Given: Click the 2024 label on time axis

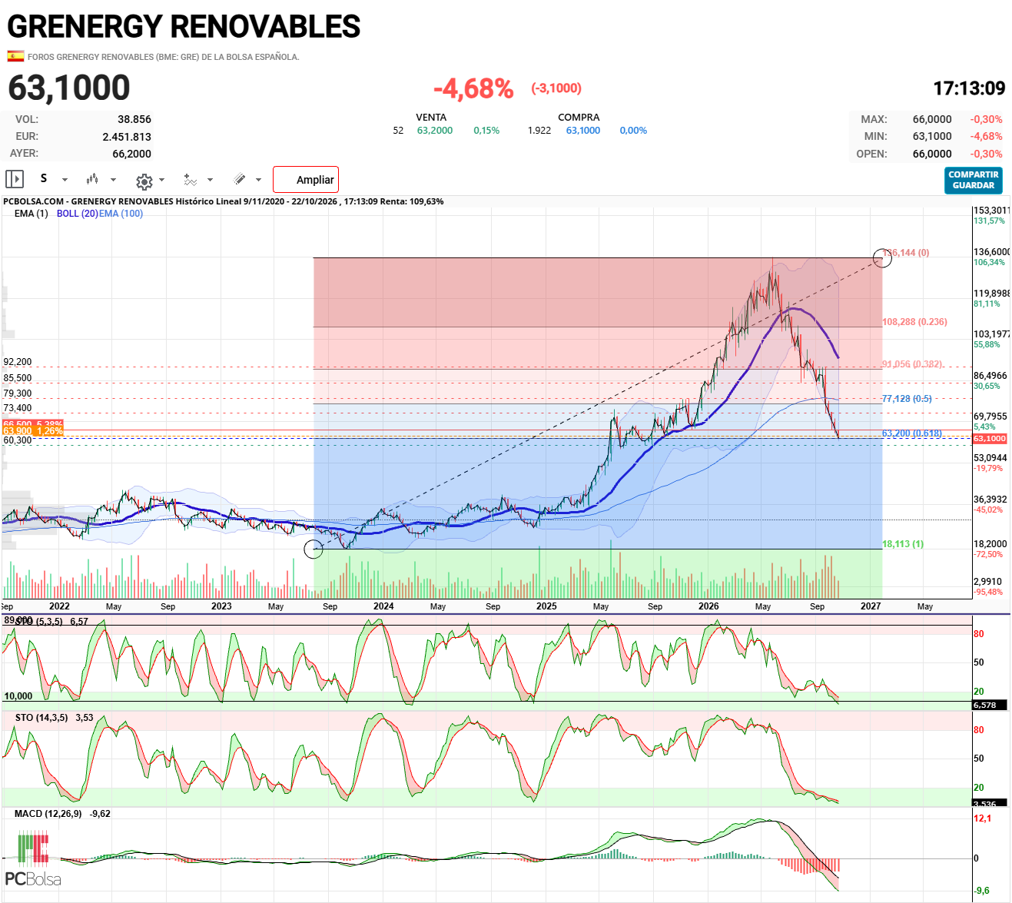Looking at the screenshot, I should tap(383, 606).
